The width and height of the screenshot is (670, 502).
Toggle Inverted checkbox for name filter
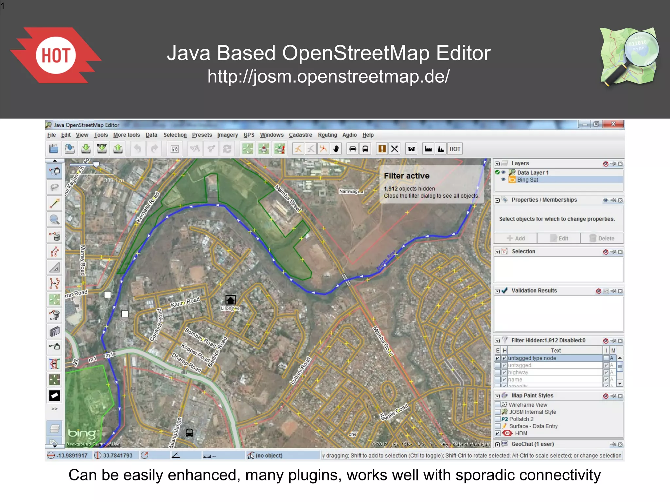pyautogui.click(x=606, y=379)
